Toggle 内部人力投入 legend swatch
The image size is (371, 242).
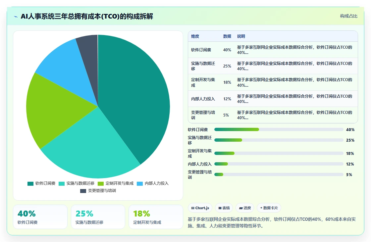click(140, 184)
